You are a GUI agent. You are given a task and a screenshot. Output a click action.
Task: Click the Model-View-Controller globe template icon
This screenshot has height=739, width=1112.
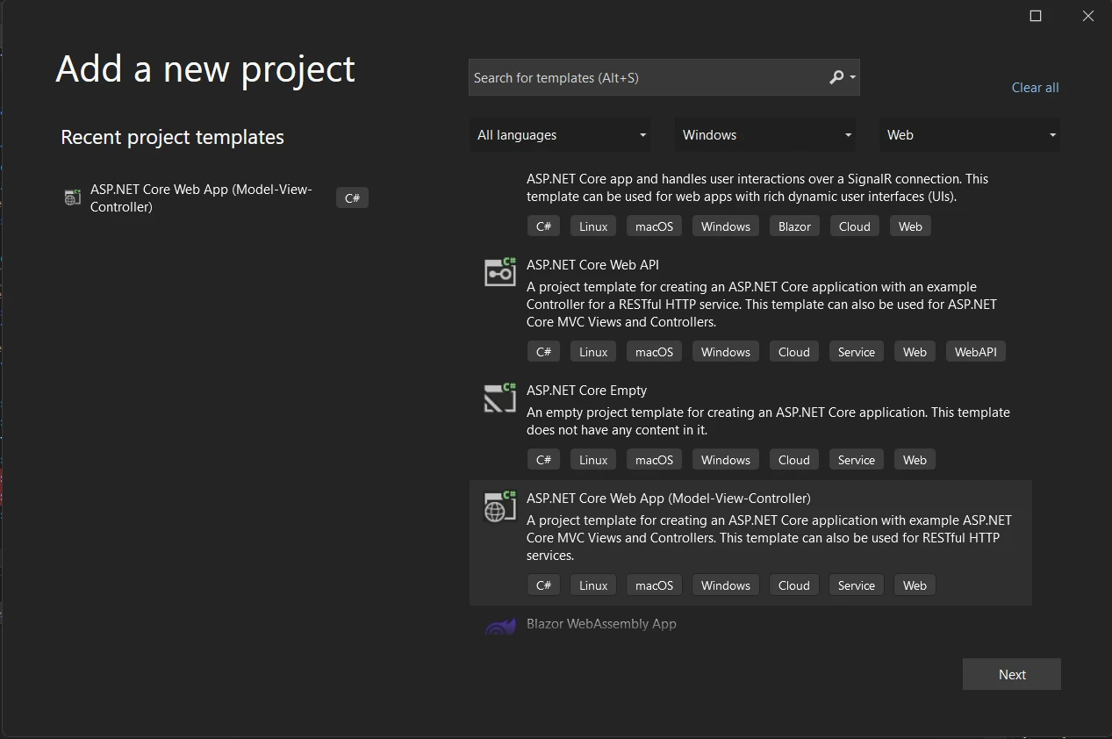click(499, 506)
